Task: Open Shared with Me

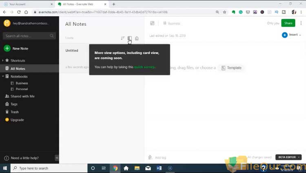Action: point(22,96)
